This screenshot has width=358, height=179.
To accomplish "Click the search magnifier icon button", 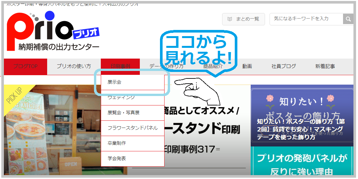I will (348, 19).
